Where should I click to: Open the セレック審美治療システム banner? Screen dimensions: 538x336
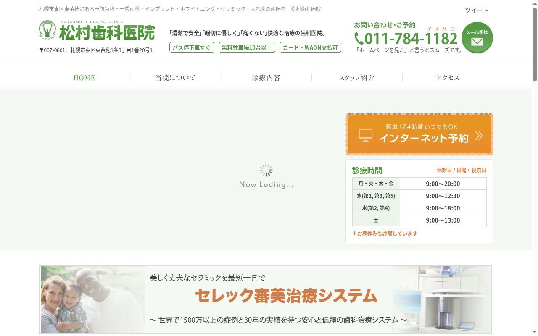tap(266, 299)
